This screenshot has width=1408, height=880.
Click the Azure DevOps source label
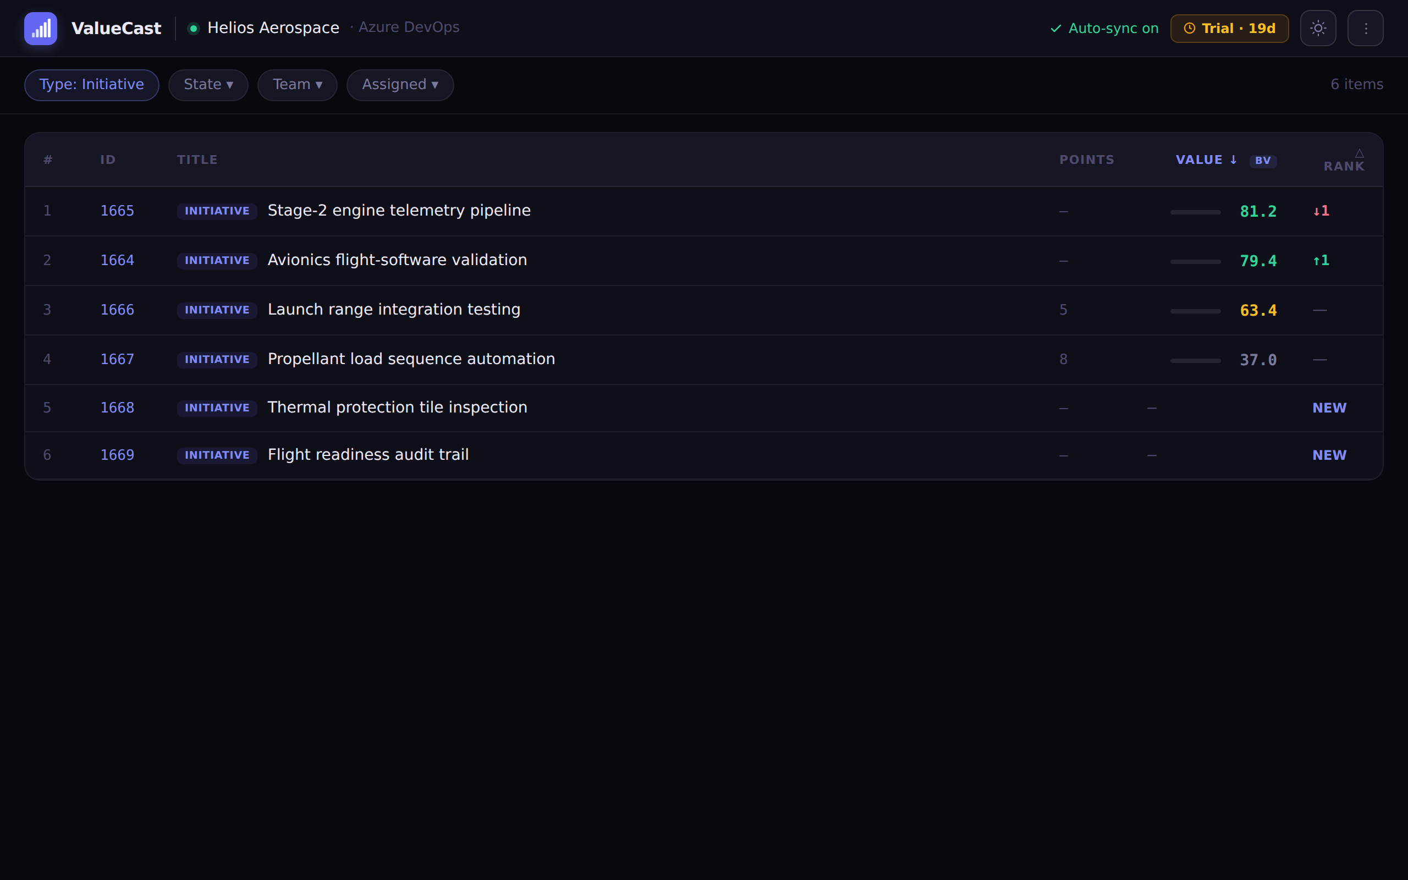click(x=409, y=28)
